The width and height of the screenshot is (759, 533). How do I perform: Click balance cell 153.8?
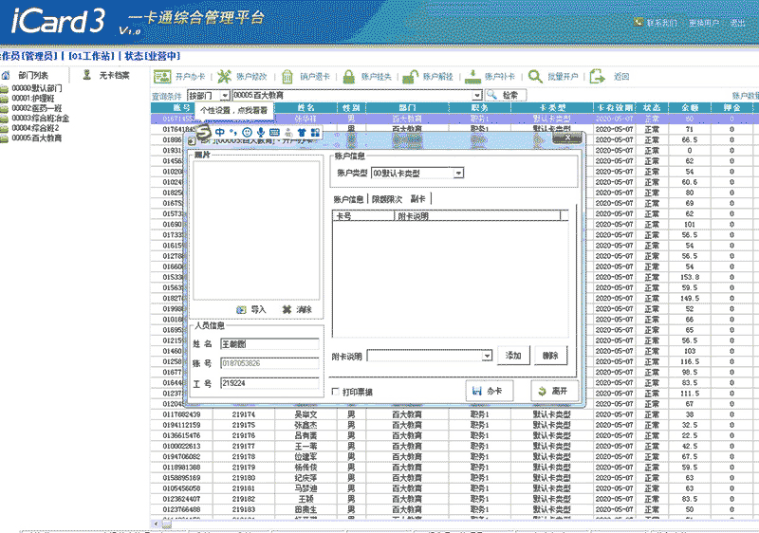690,277
